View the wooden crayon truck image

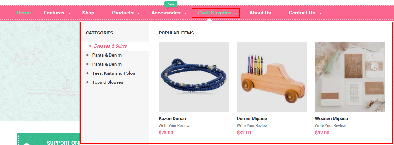(x=272, y=77)
